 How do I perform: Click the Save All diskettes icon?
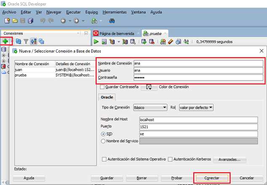(x=31, y=21)
